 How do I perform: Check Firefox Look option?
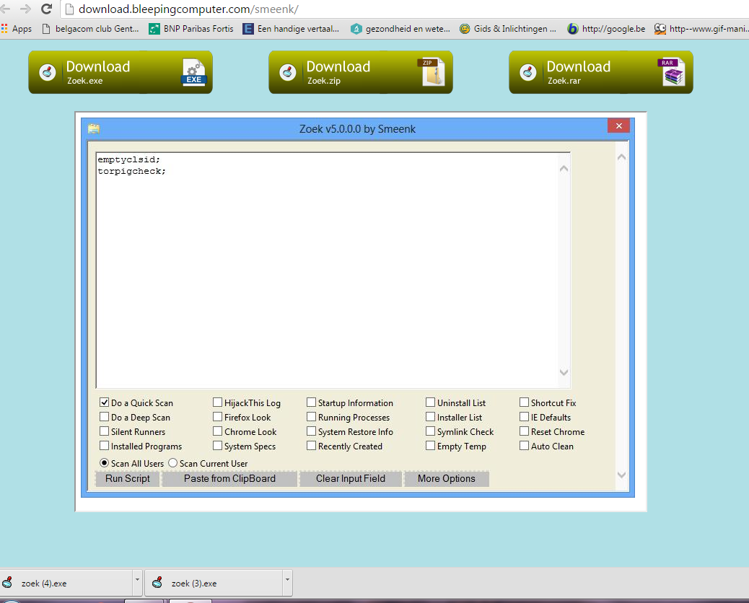tap(217, 417)
